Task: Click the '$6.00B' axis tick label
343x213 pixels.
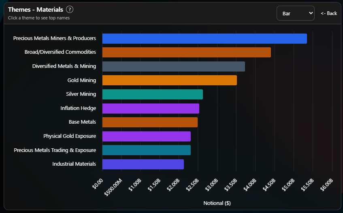Action: coord(326,185)
